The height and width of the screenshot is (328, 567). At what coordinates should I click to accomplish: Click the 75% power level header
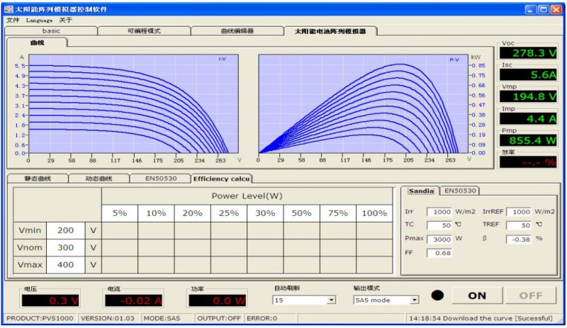[x=338, y=213]
